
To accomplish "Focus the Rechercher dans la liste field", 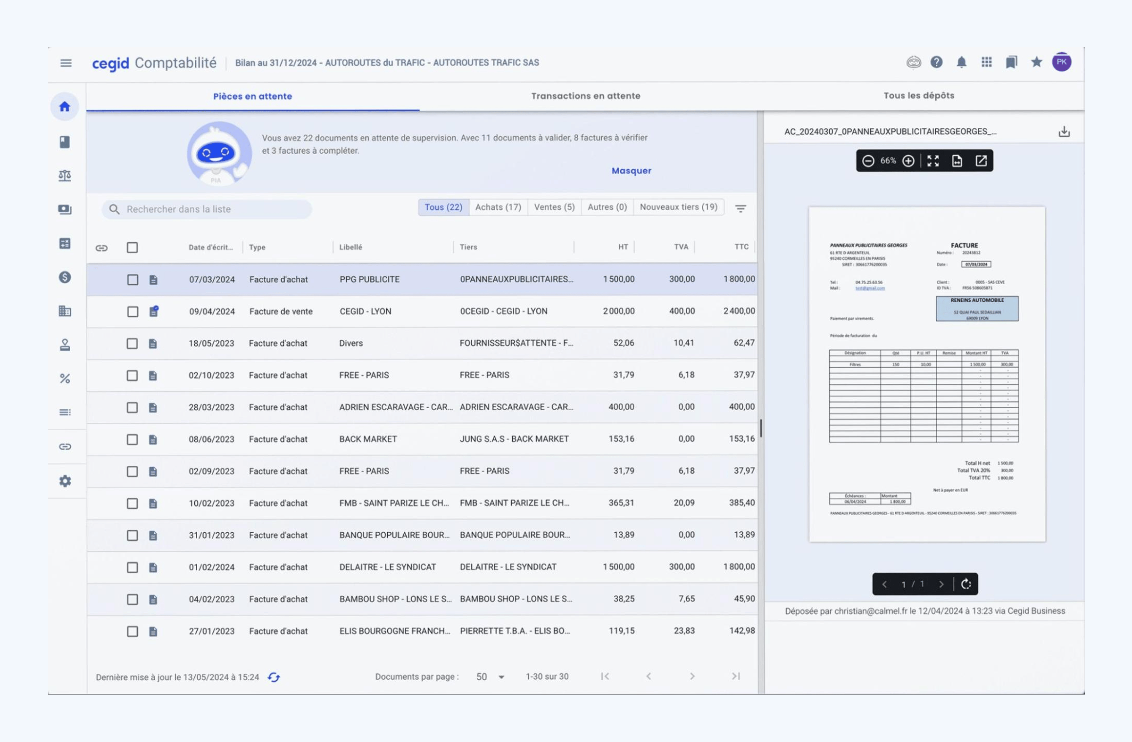I will tap(207, 209).
